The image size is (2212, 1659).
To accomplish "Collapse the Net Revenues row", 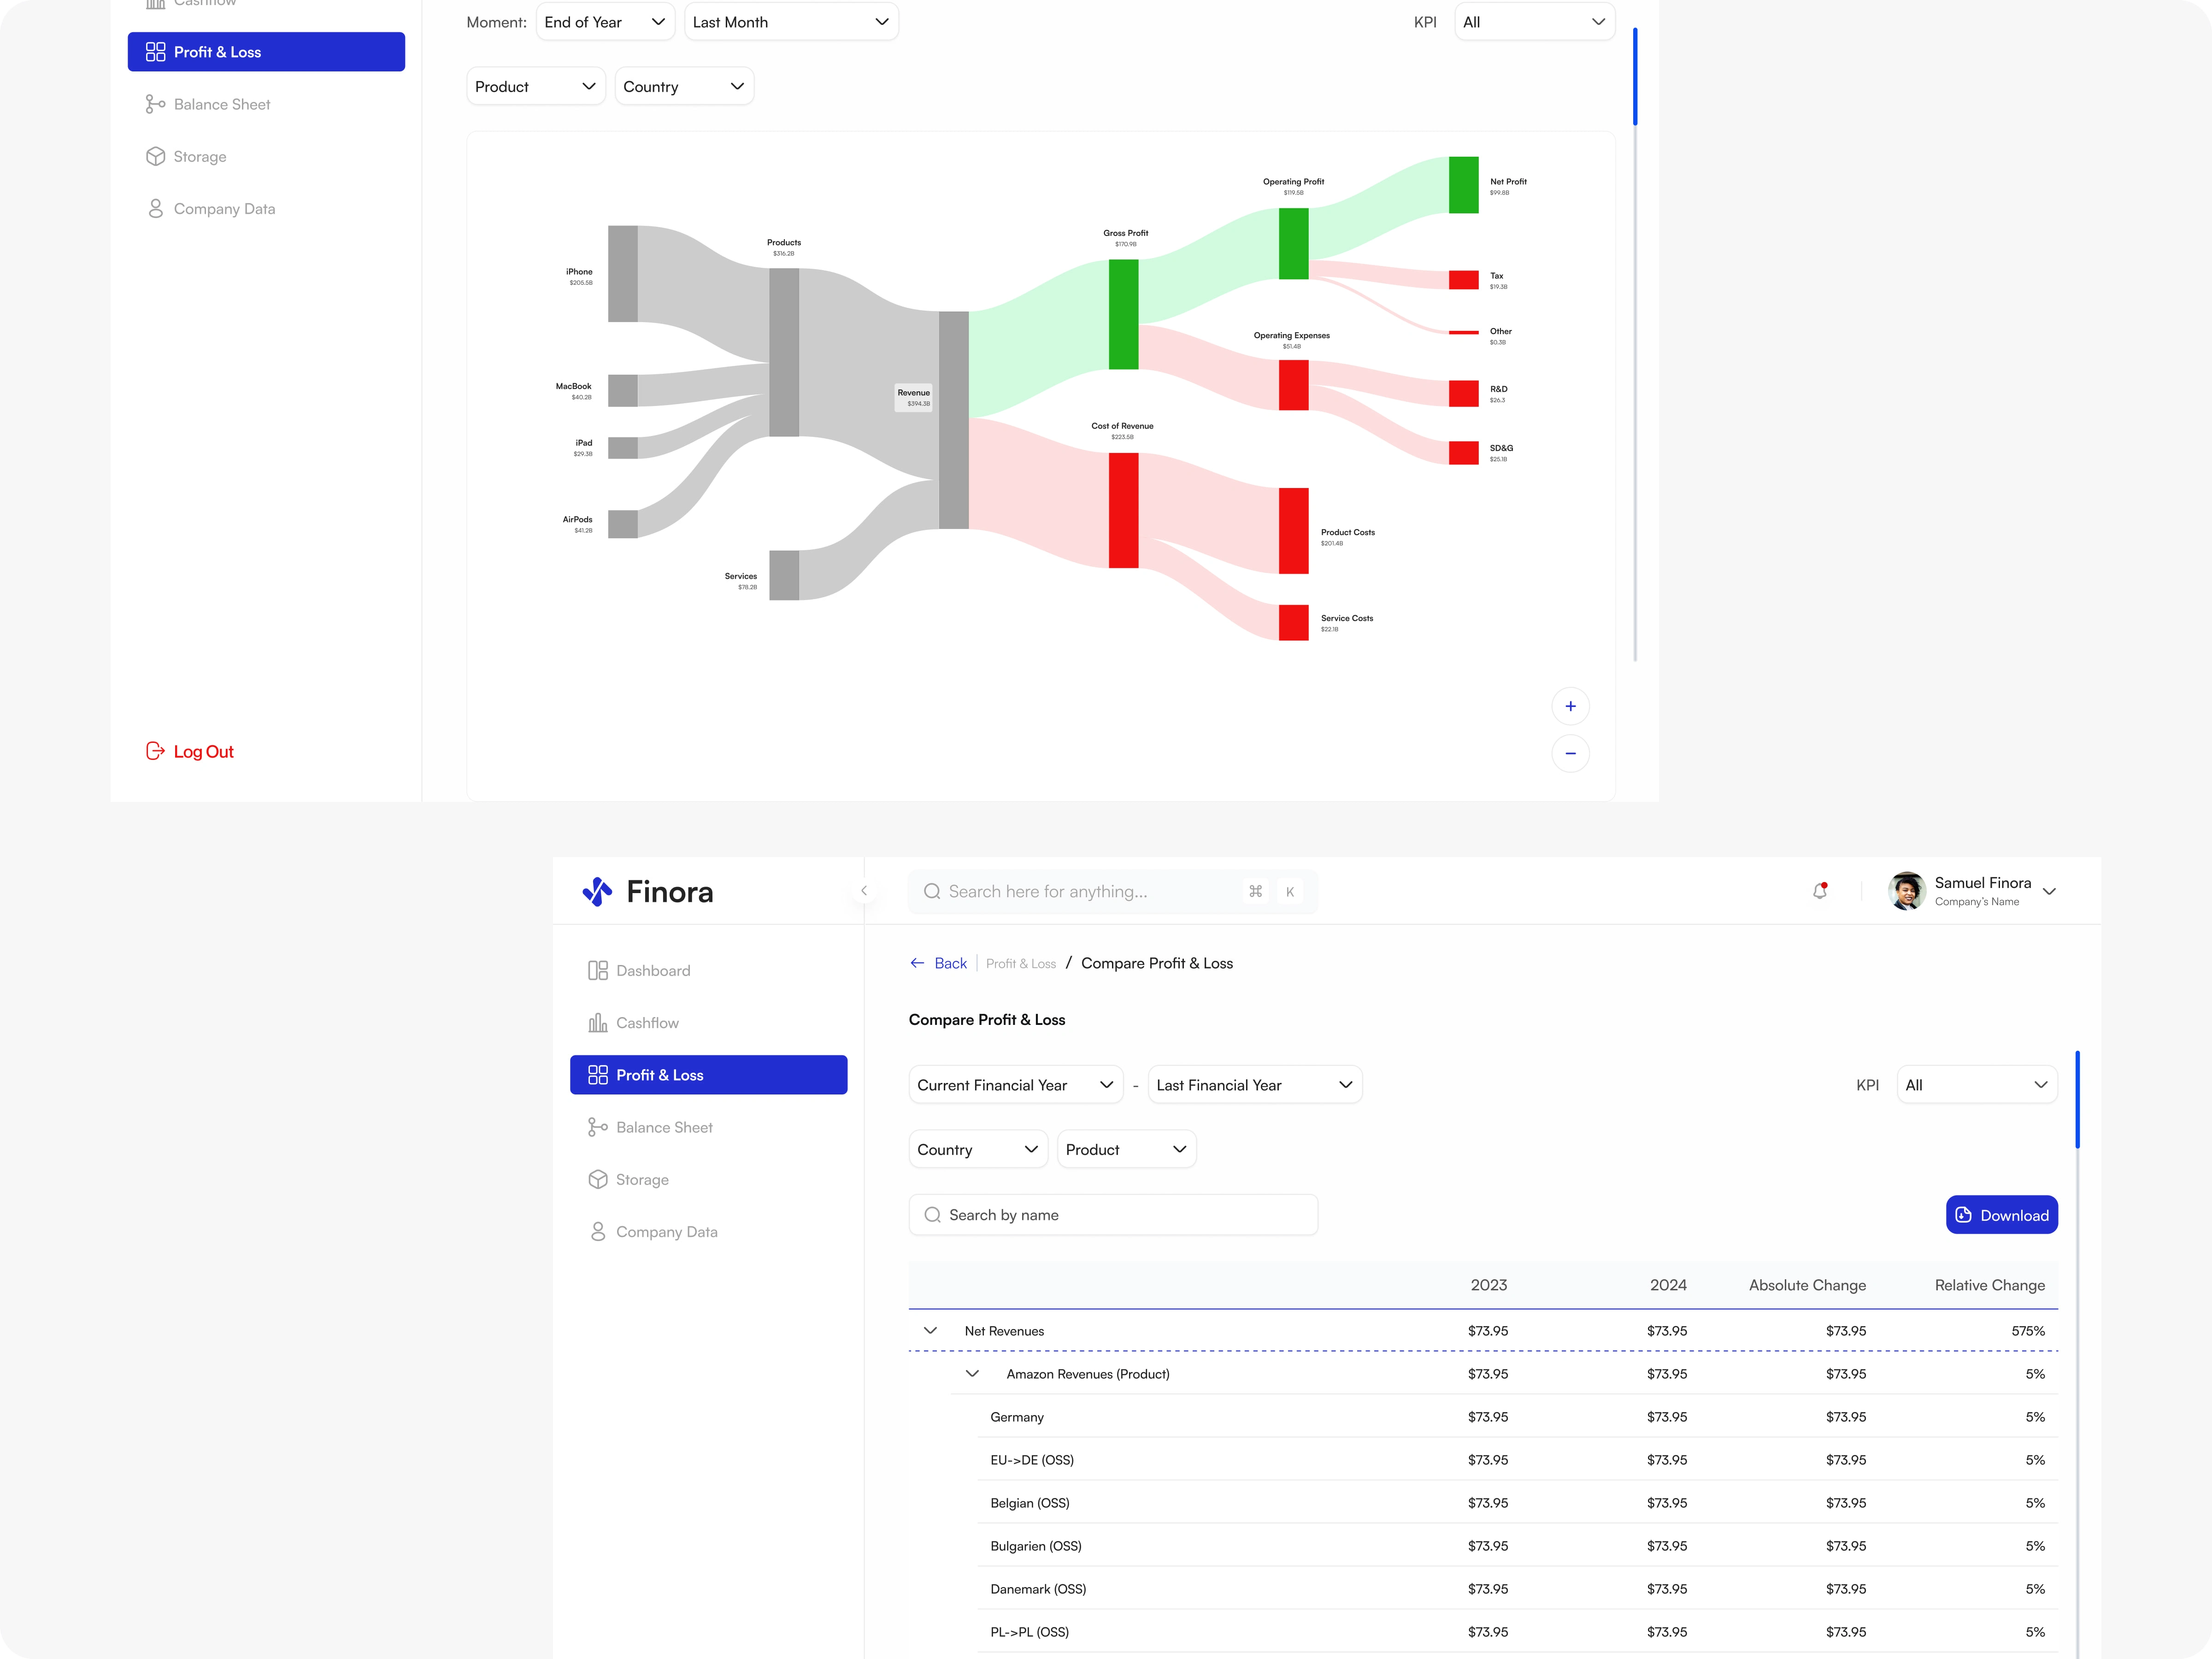I will (x=930, y=1330).
